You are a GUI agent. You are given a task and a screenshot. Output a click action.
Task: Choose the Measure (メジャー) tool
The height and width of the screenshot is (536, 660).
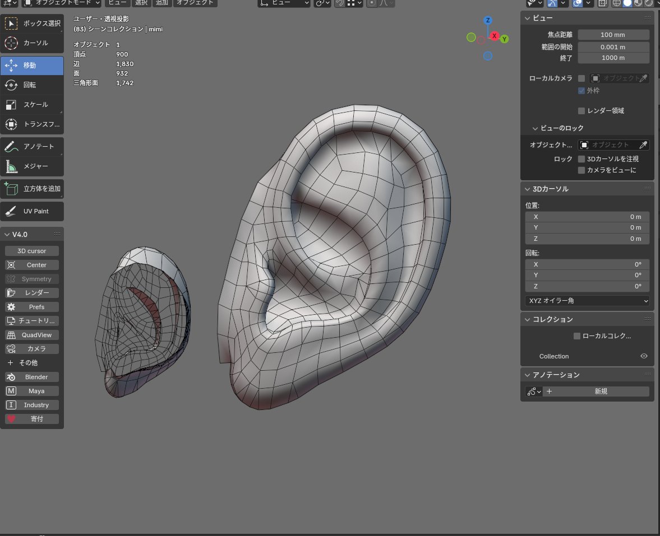(x=32, y=166)
